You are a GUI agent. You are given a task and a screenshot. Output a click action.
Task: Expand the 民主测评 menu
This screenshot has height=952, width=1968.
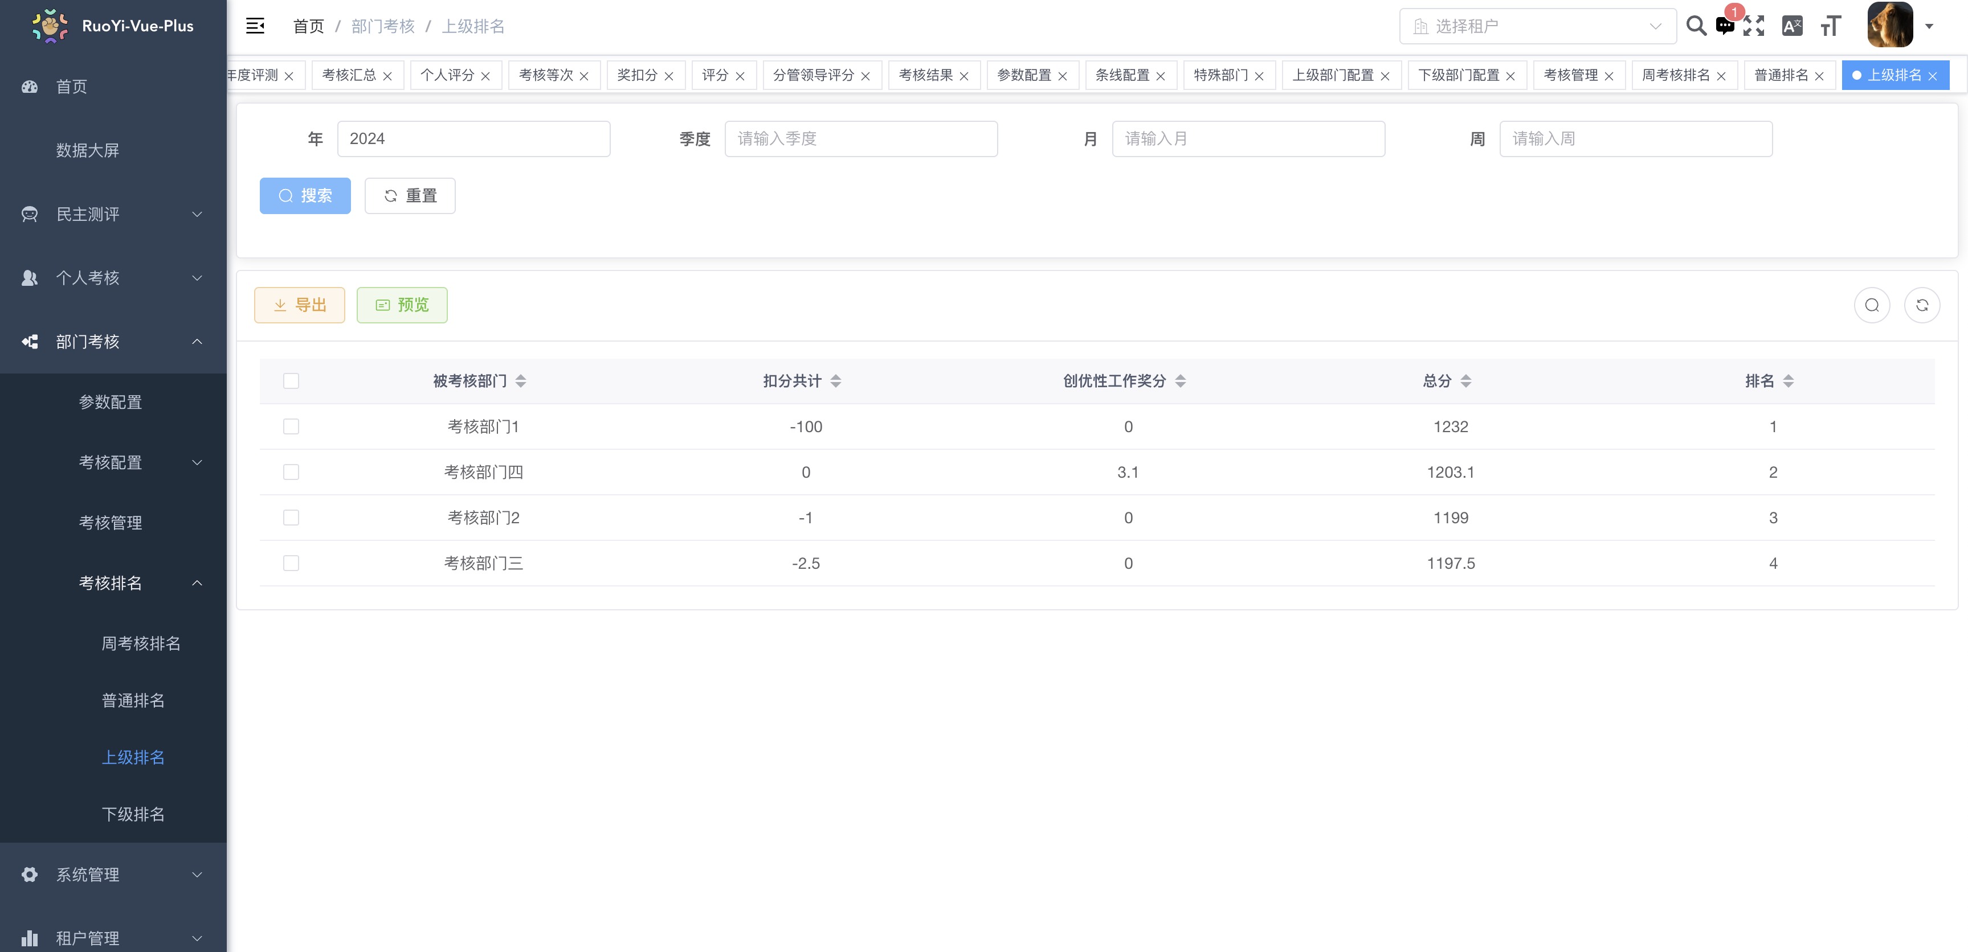pyautogui.click(x=113, y=215)
